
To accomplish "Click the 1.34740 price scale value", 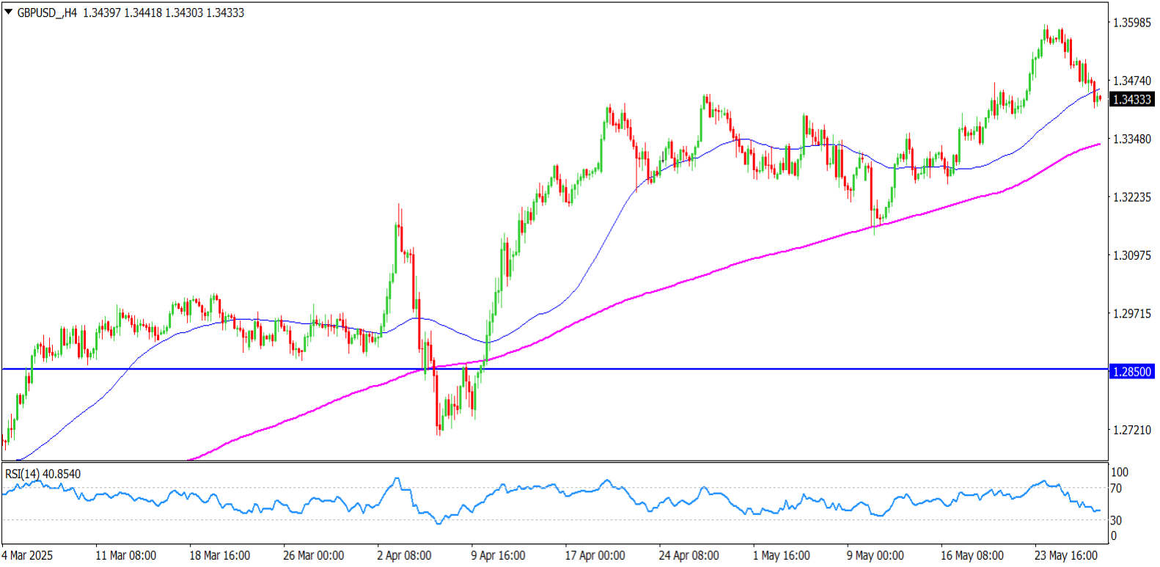I will pyautogui.click(x=1132, y=81).
